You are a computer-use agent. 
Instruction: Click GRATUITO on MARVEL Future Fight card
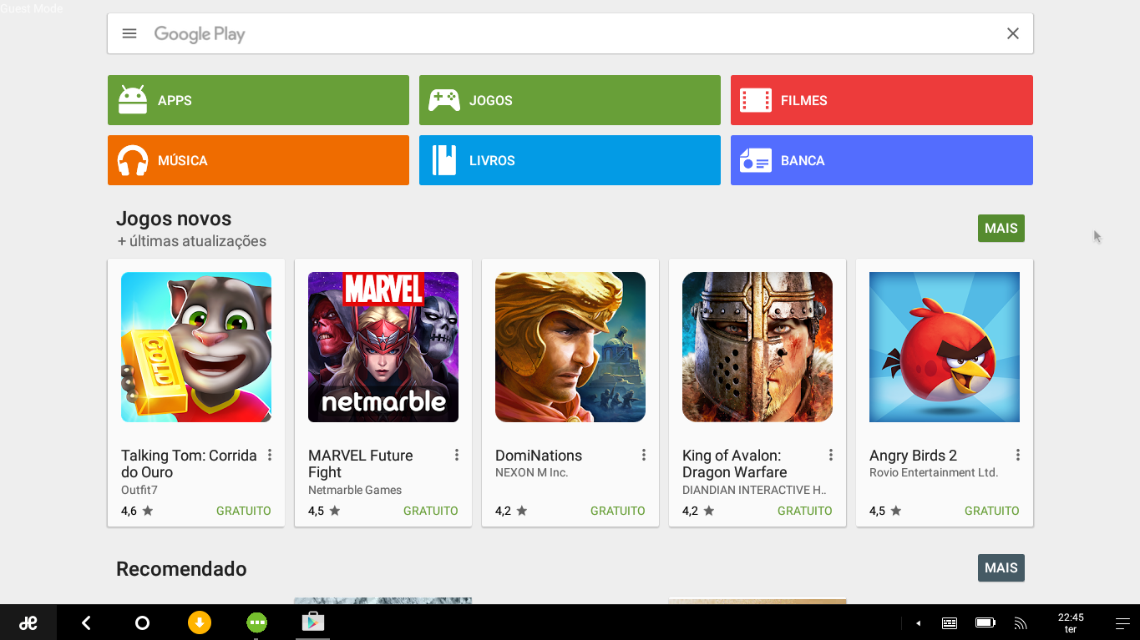pos(431,511)
